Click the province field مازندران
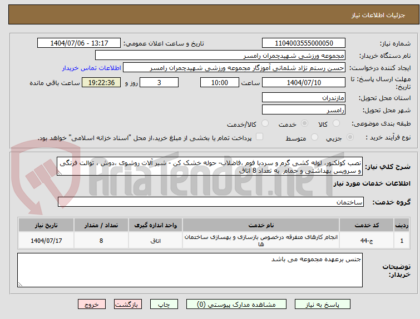Image resolution: width=420 pixels, height=319 pixels. click(304, 97)
